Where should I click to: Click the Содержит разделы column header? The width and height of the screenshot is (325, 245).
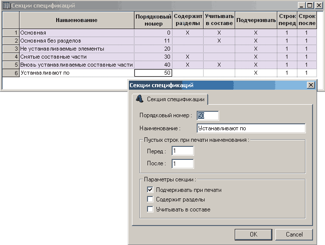pos(188,20)
